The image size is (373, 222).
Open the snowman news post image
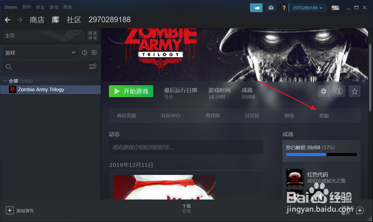[165, 187]
